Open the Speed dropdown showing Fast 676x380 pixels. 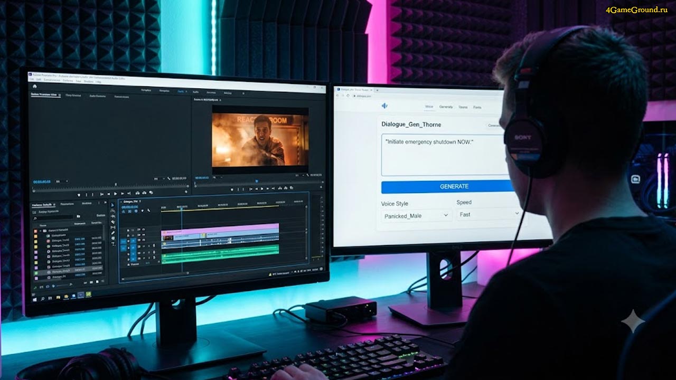[489, 214]
